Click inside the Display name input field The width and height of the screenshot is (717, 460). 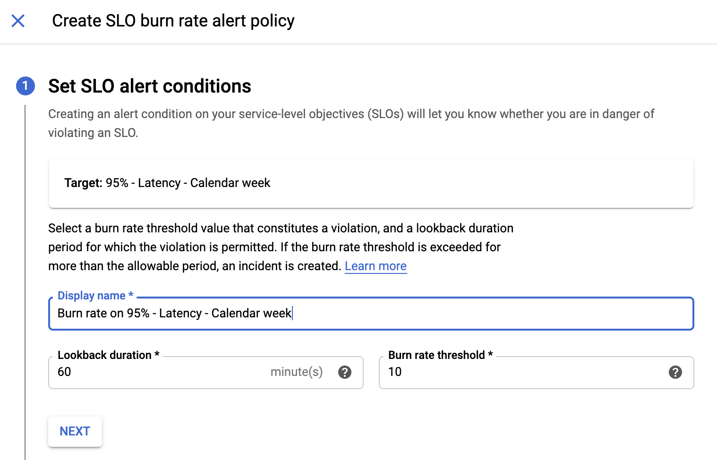pos(331,313)
